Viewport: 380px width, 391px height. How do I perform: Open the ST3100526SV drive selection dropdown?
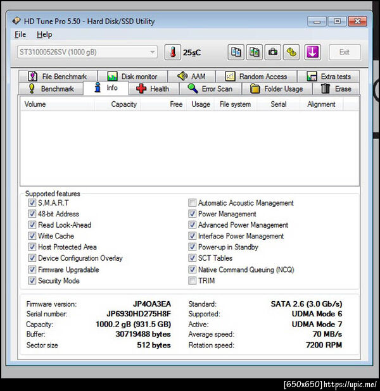tap(87, 52)
